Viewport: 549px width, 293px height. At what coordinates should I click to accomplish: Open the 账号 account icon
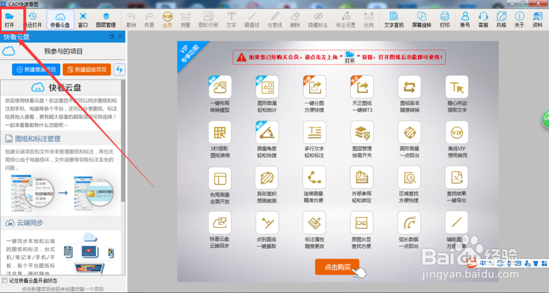[466, 16]
